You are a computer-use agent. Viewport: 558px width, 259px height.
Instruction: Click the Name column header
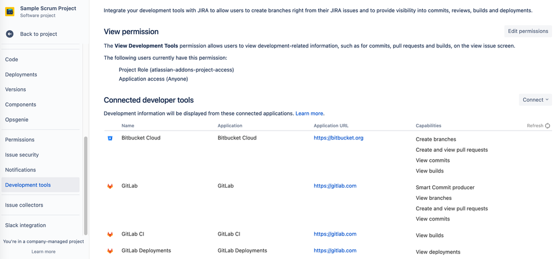tap(127, 126)
